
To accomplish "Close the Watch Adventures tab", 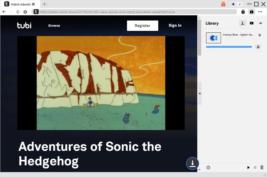I will pyautogui.click(x=33, y=4).
